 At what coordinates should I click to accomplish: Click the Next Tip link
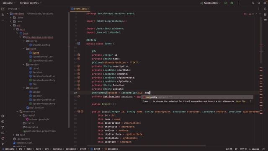point(241,102)
